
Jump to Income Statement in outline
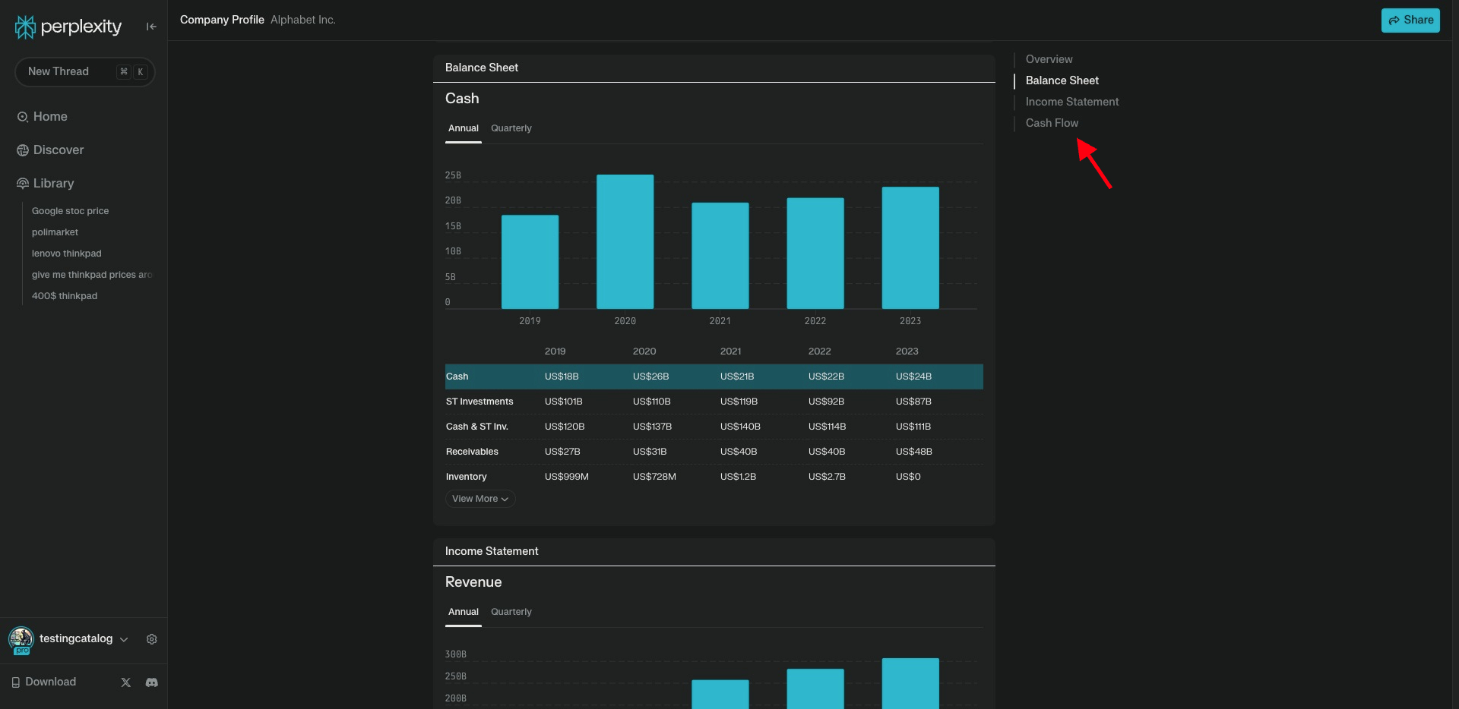coord(1072,102)
